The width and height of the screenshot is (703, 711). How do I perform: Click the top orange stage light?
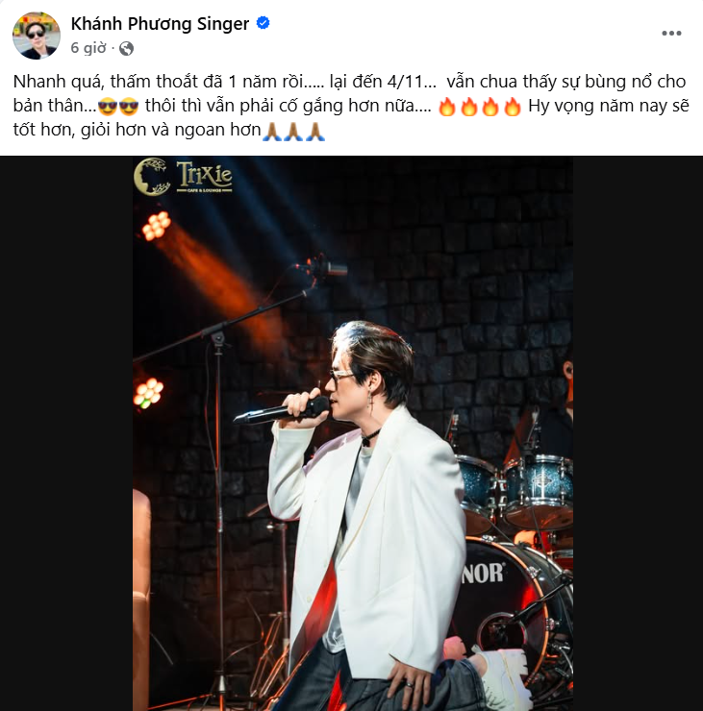pos(156,226)
